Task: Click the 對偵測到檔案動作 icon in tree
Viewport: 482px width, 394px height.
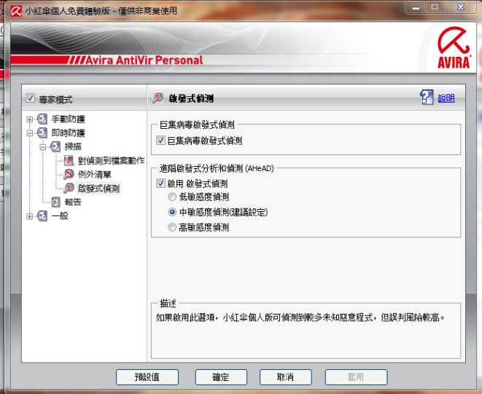Action: tap(69, 160)
